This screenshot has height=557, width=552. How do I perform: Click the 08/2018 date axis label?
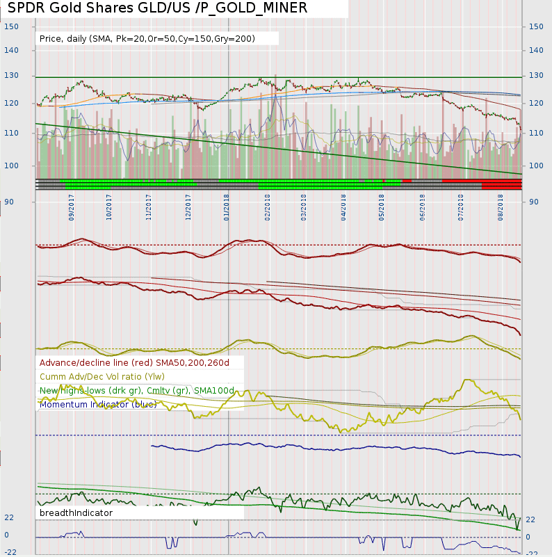click(501, 207)
